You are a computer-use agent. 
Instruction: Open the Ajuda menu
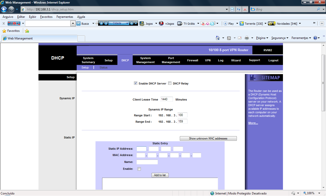[x=81, y=17]
